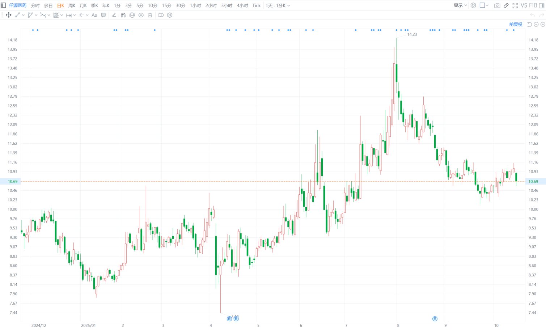Select the polyline shape drawing tool
The image size is (546, 330).
[x=30, y=15]
